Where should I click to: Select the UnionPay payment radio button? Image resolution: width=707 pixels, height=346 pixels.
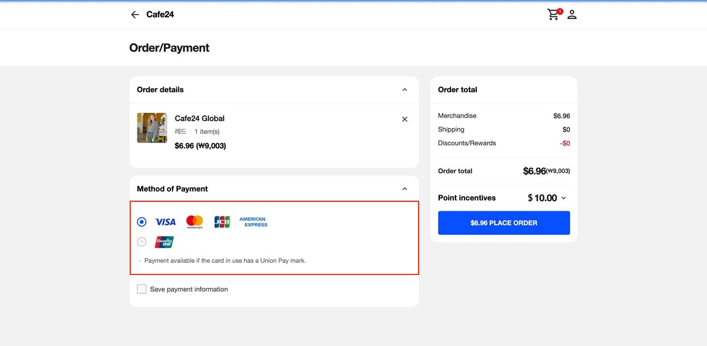142,242
